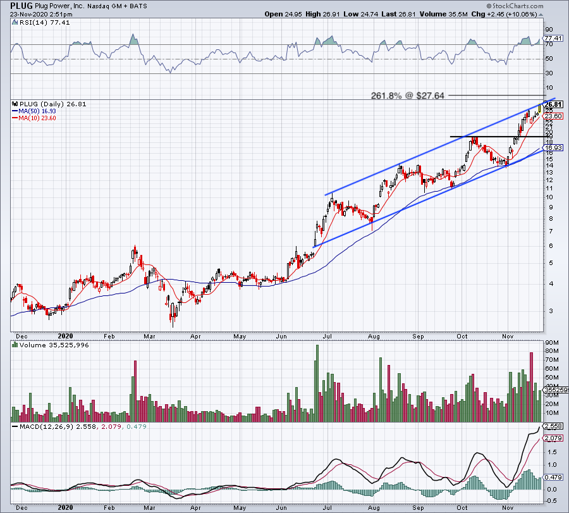Click the 2020 label on price chart date axis
Viewport: 569px width, 513px height.
tap(65, 336)
